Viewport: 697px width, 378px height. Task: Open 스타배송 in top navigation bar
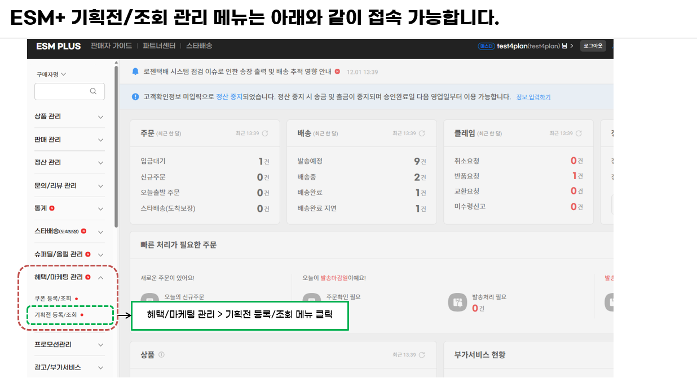click(x=199, y=46)
